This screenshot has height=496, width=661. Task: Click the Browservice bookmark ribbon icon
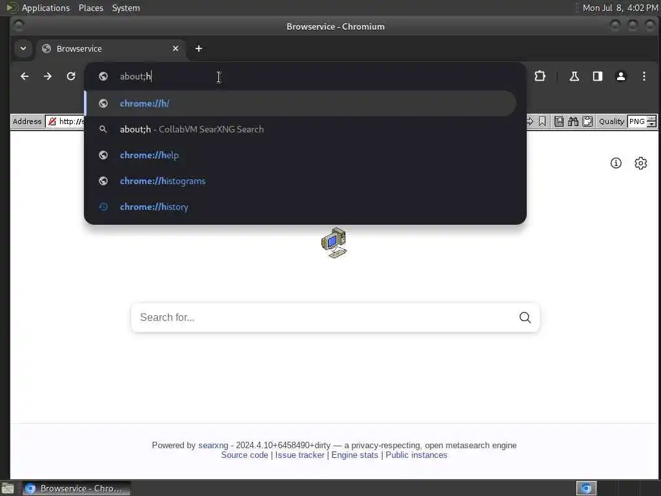pyautogui.click(x=542, y=121)
